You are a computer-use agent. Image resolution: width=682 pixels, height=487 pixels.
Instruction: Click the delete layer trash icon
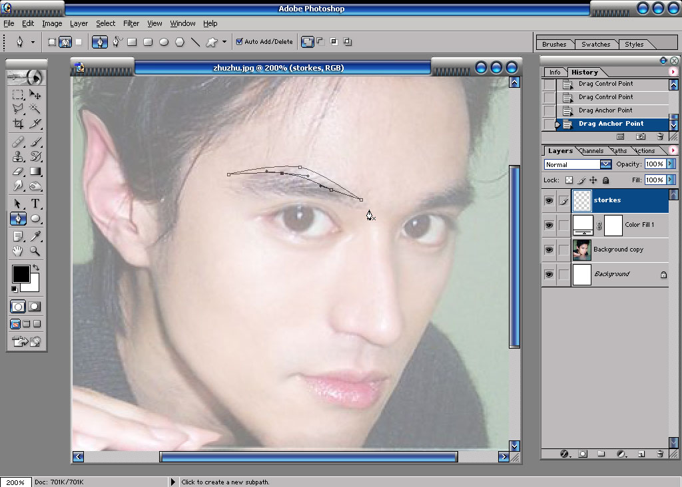click(660, 454)
